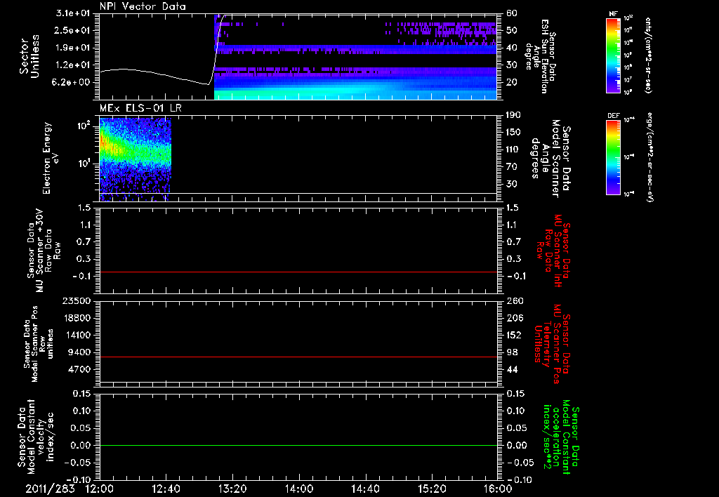
Task: Click the '2.5e+01' sector tick value
Action: [73, 30]
